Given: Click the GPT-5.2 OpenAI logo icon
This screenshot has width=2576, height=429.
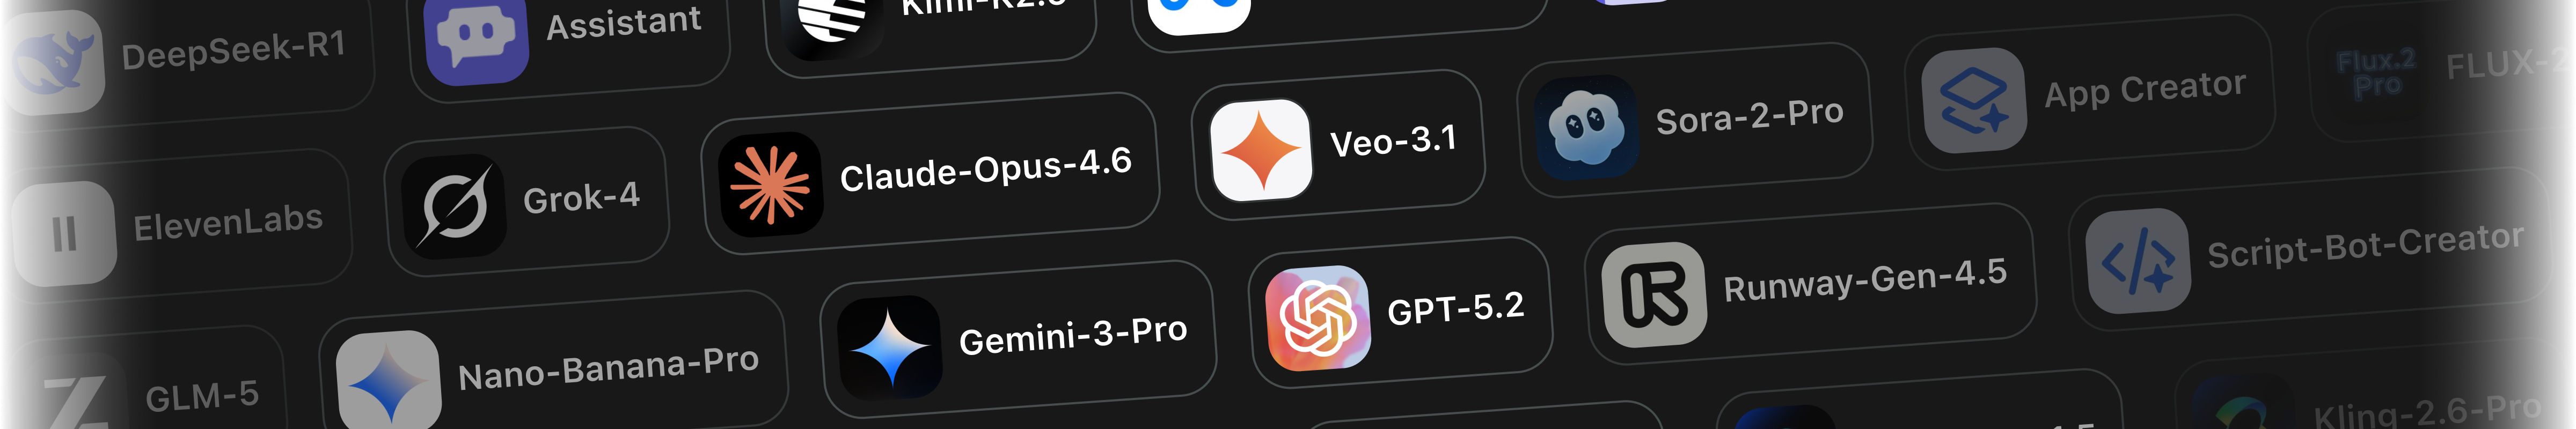Looking at the screenshot, I should coord(1318,318).
